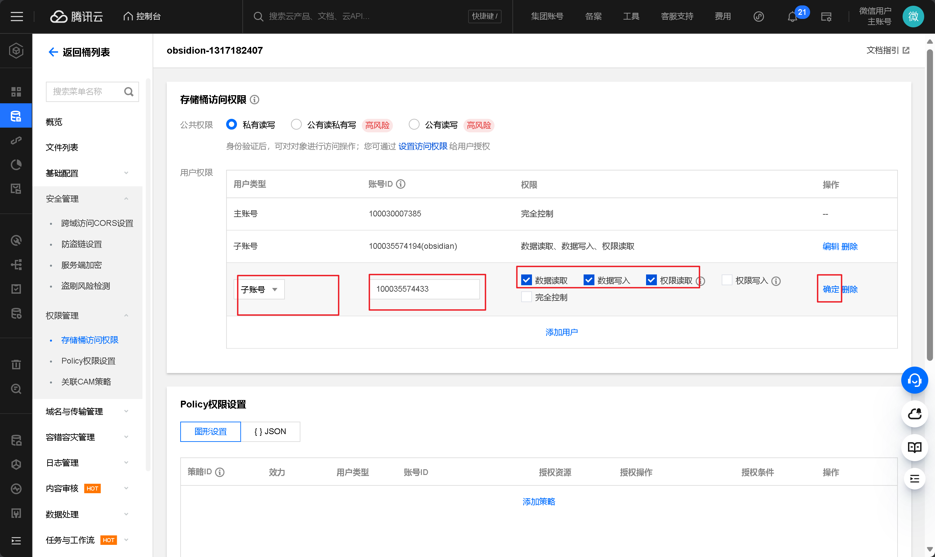Click the hamburger menu icon at top-left
This screenshot has width=935, height=557.
pyautogui.click(x=17, y=17)
